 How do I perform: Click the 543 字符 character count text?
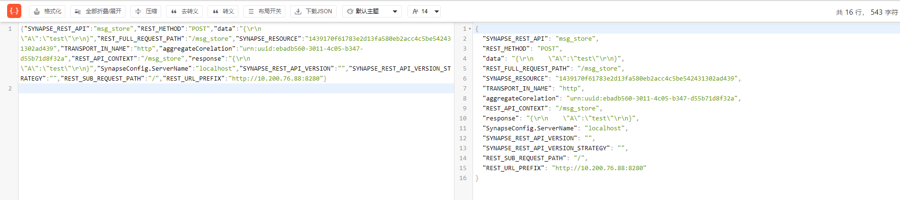pos(884,12)
